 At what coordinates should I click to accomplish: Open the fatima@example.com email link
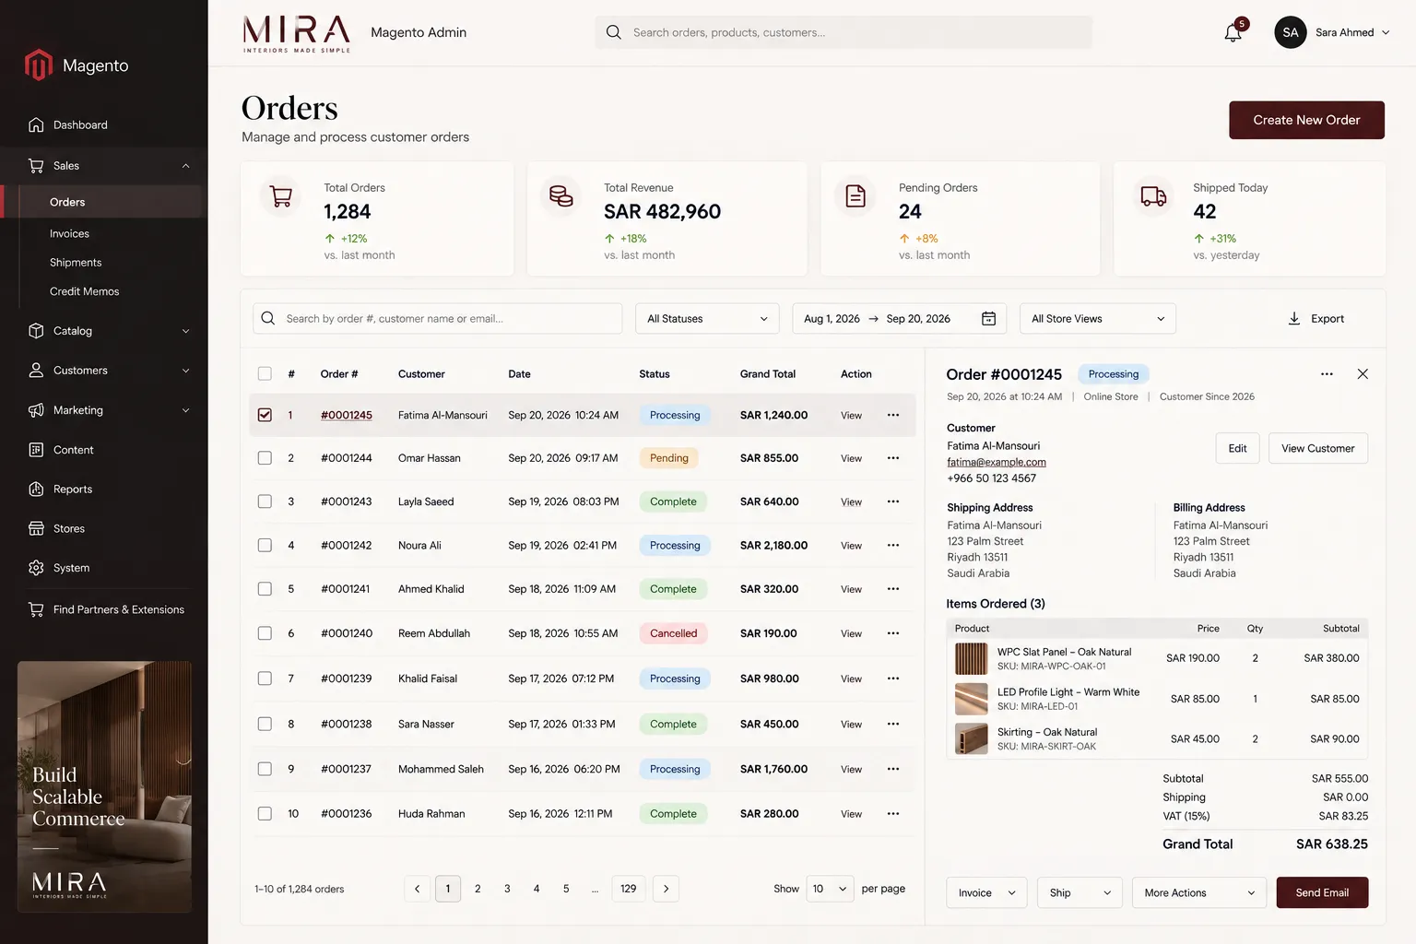click(997, 462)
